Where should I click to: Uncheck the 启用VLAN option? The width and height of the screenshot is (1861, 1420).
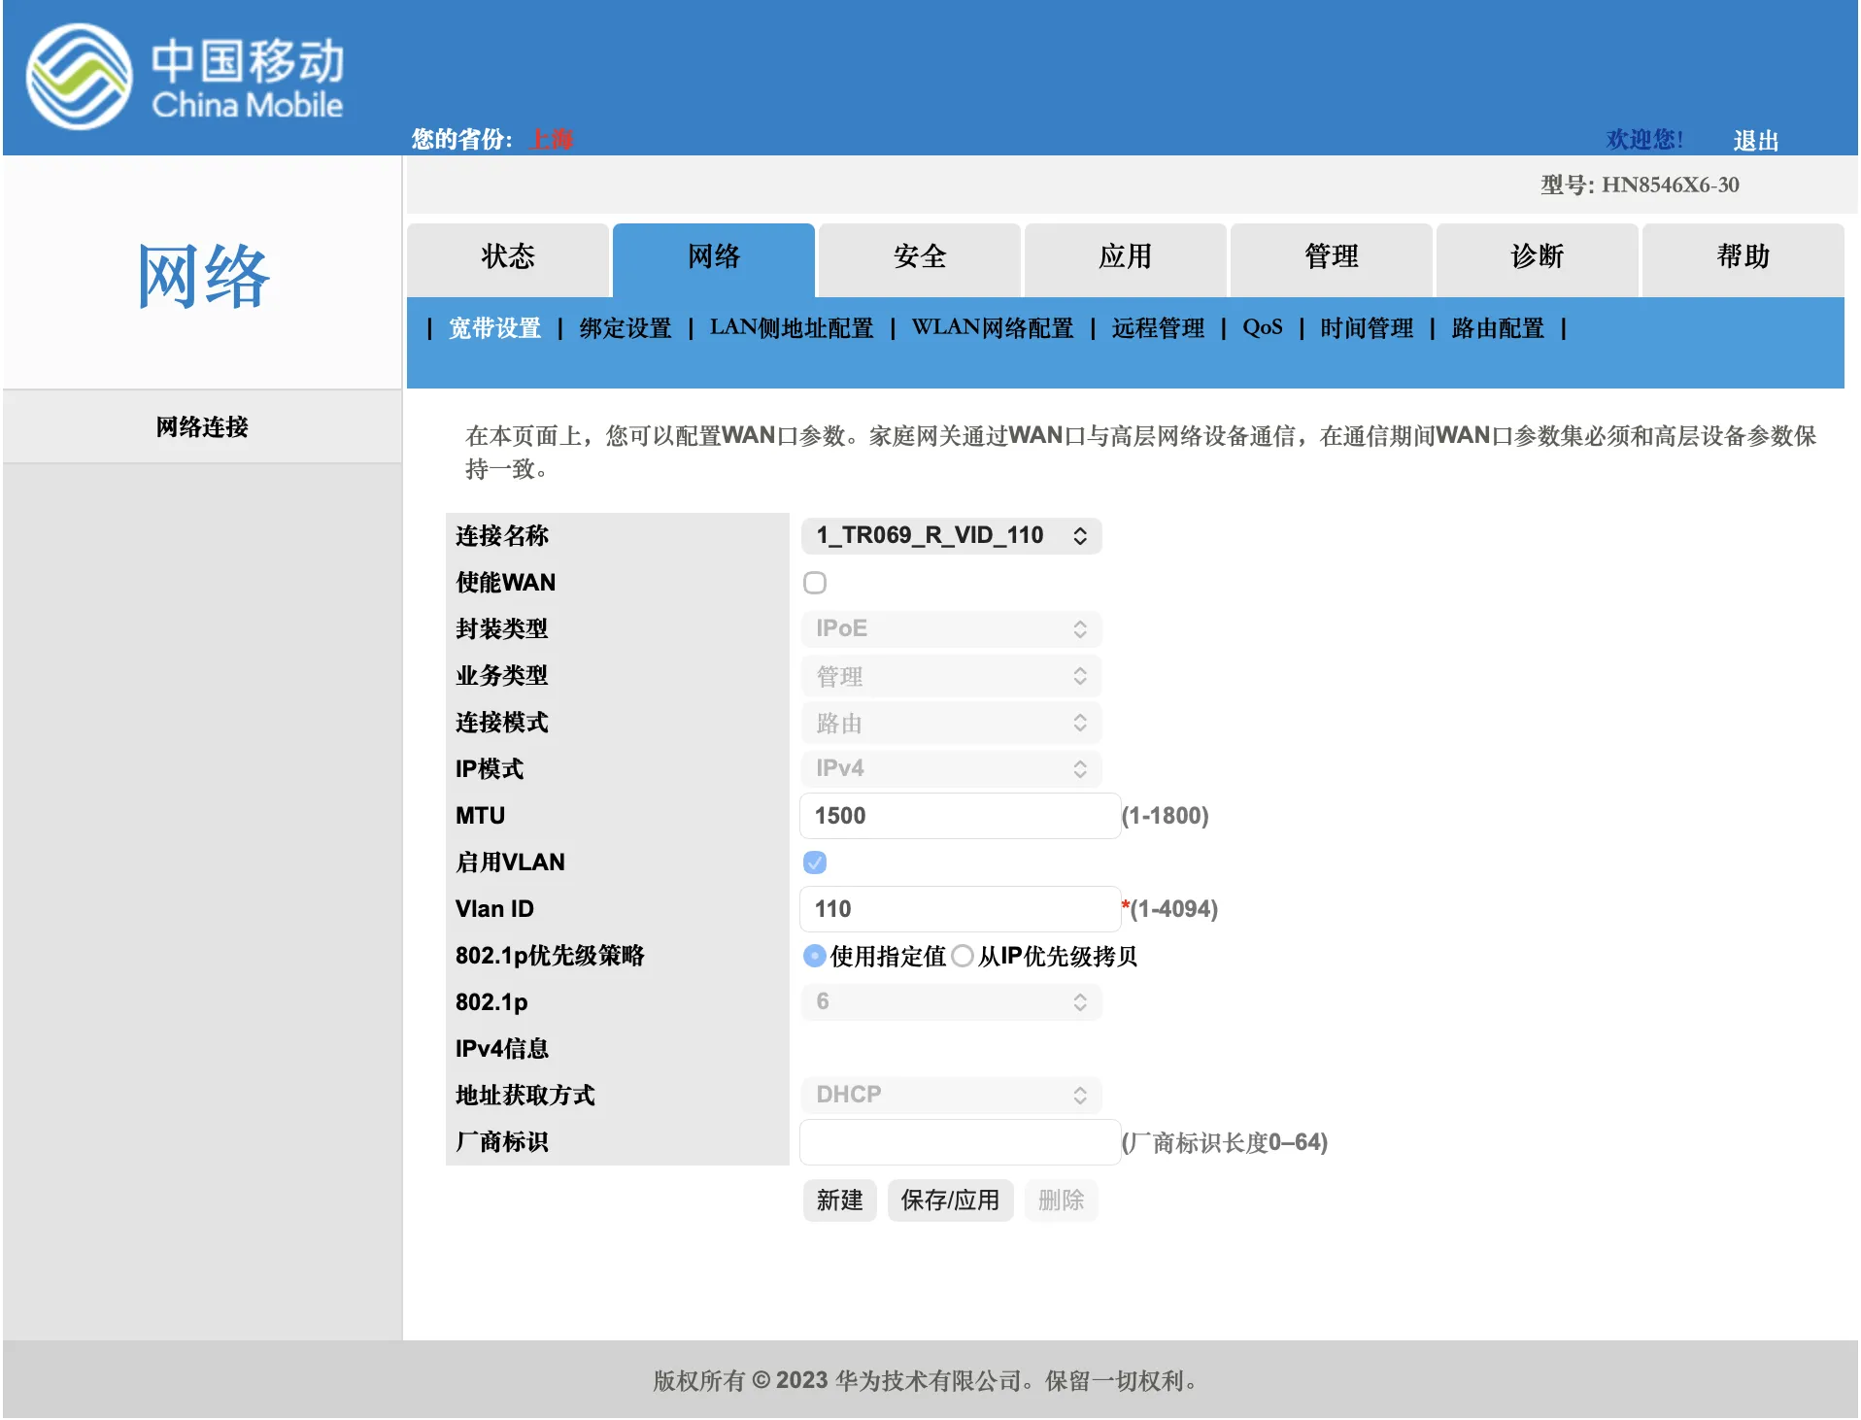click(x=815, y=862)
